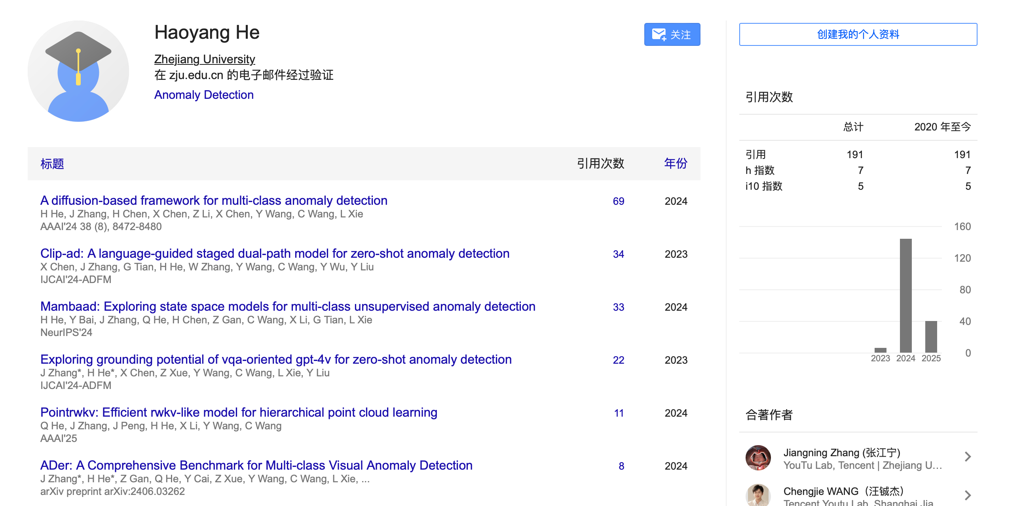This screenshot has height=506, width=1025.
Task: Open Chengjie WANG's avatar photo
Action: pos(757,495)
